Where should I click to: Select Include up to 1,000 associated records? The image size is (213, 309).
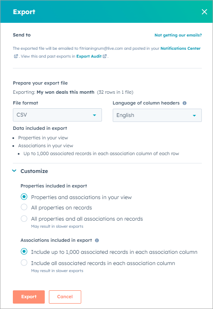coord(24,252)
